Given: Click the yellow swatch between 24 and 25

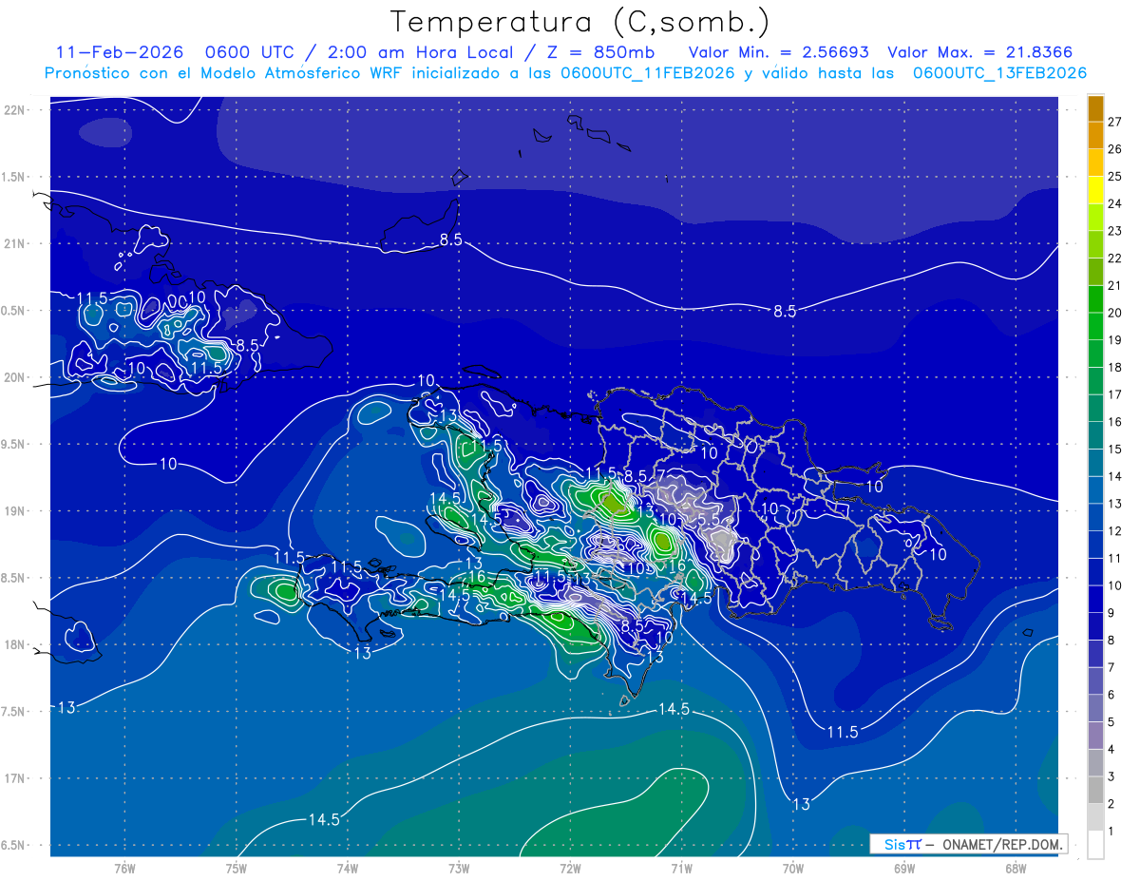Looking at the screenshot, I should (x=1095, y=190).
